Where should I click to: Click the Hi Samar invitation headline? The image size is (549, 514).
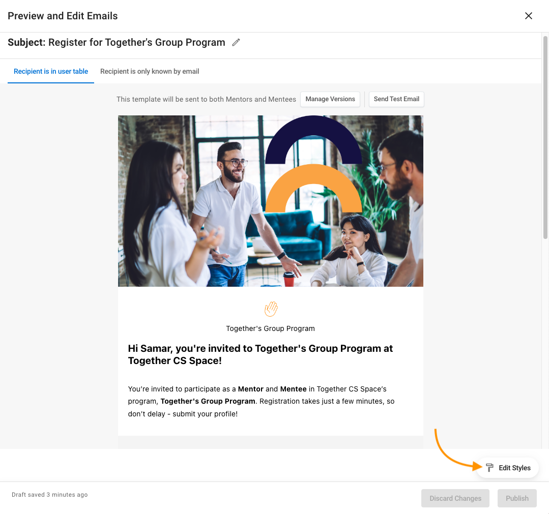pyautogui.click(x=261, y=354)
